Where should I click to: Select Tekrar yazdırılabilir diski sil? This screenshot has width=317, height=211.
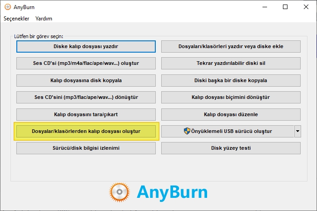[x=231, y=63]
